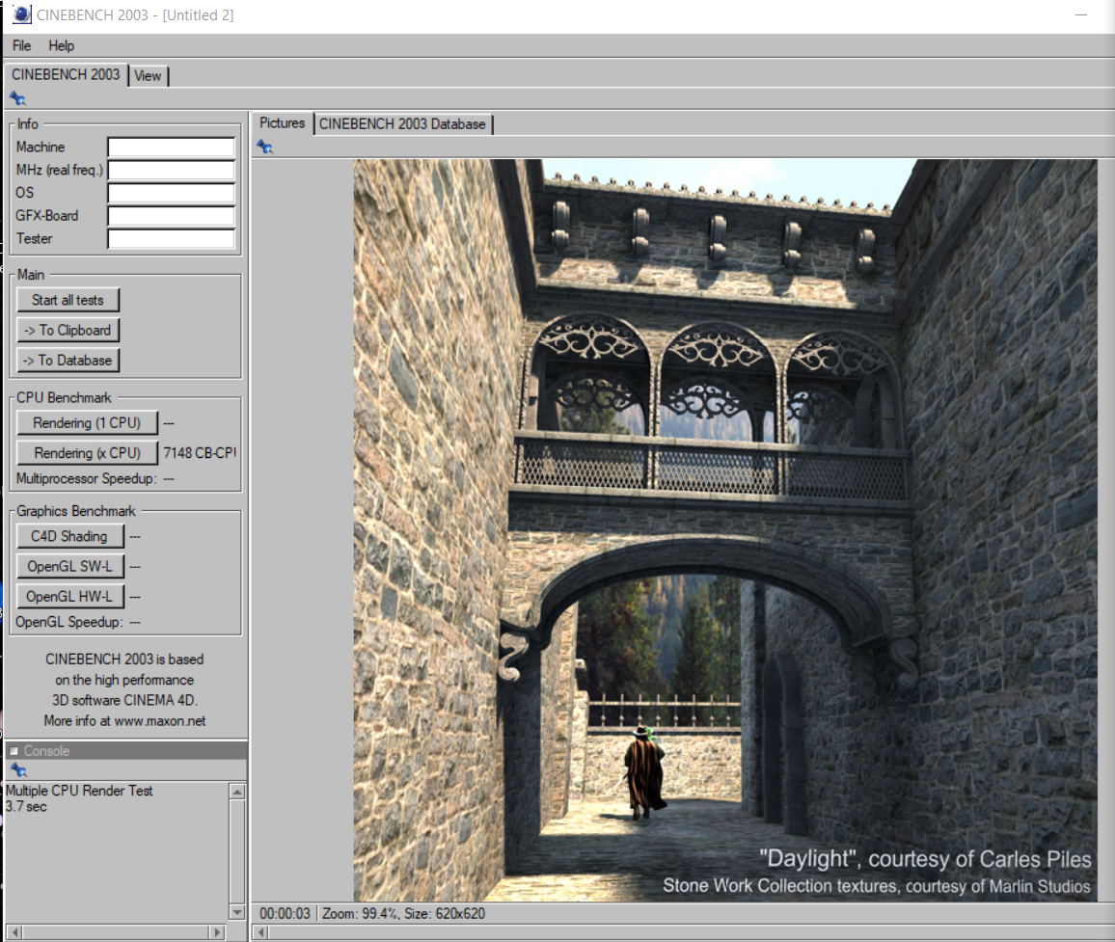Click the -> To Database button
1115x942 pixels.
[x=68, y=361]
